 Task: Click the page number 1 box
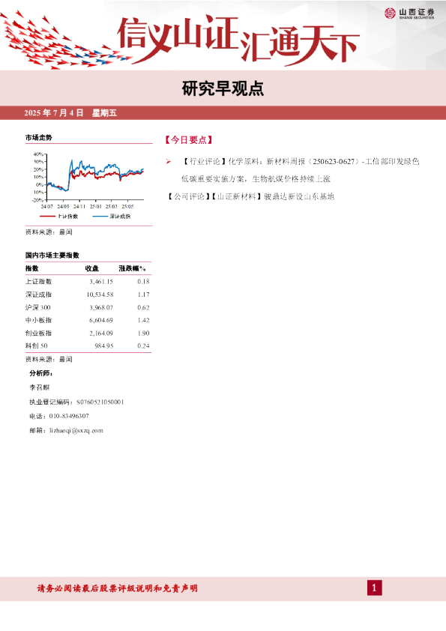374,588
